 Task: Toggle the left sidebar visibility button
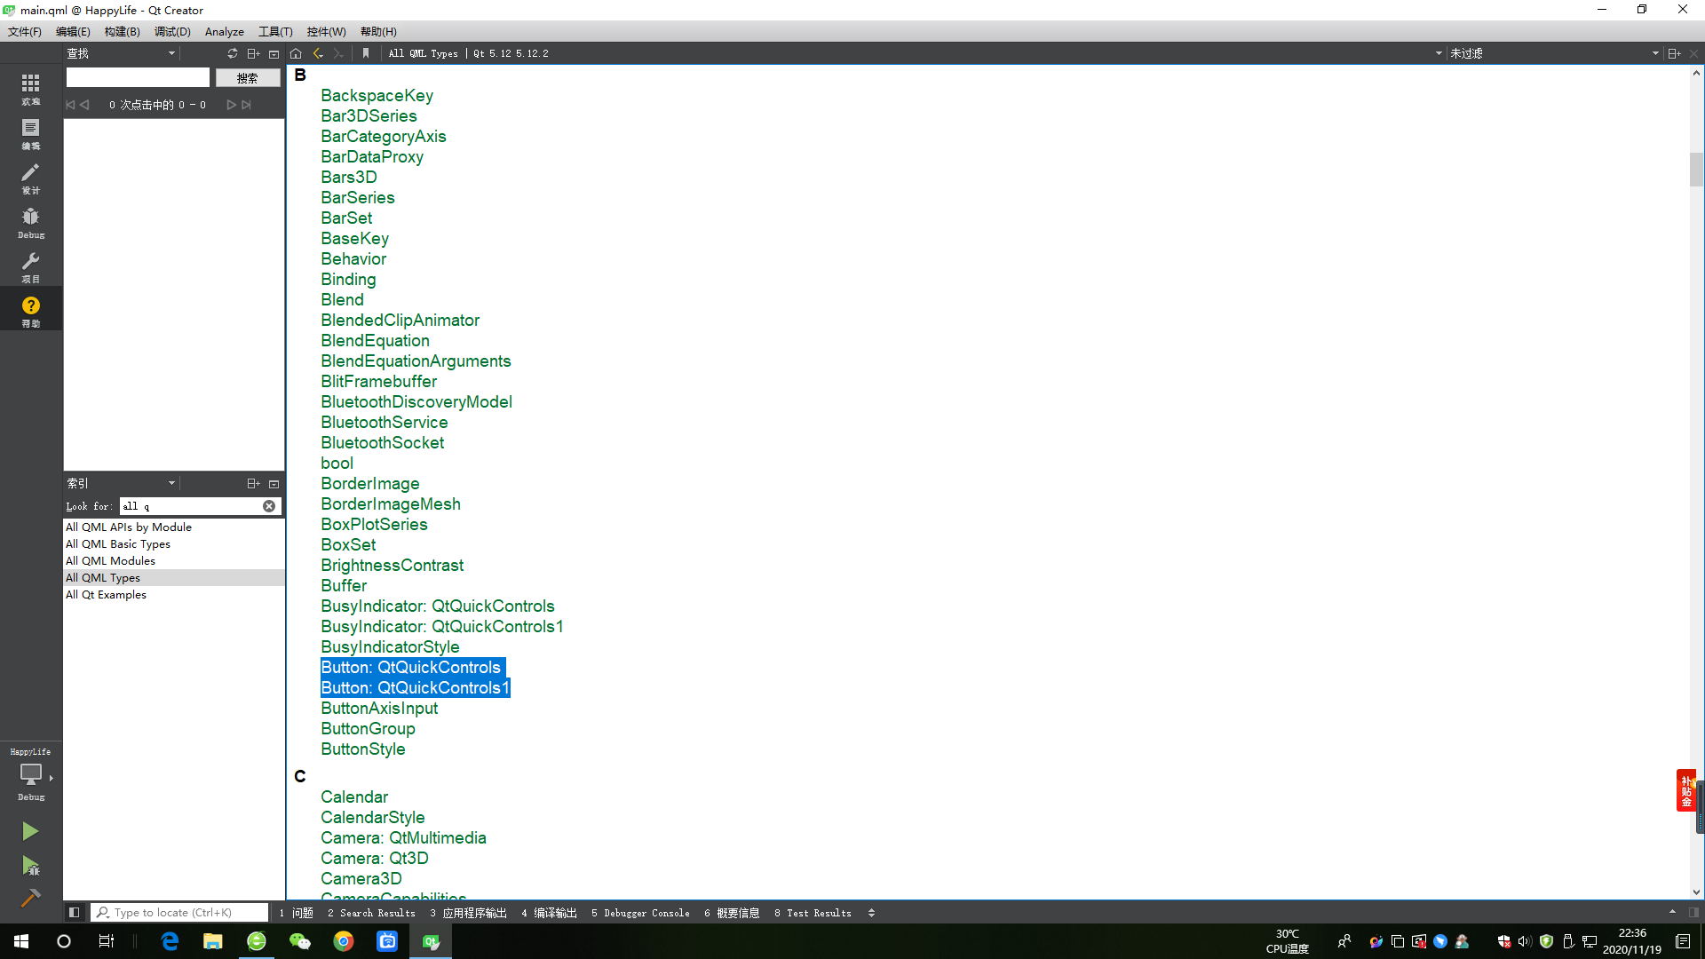point(75,912)
